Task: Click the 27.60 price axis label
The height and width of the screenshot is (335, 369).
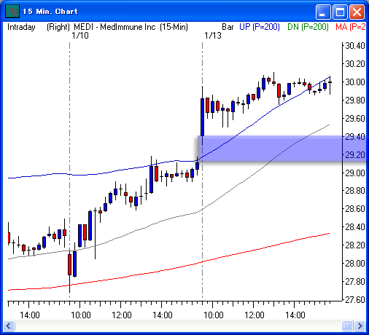Action: pyautogui.click(x=355, y=300)
